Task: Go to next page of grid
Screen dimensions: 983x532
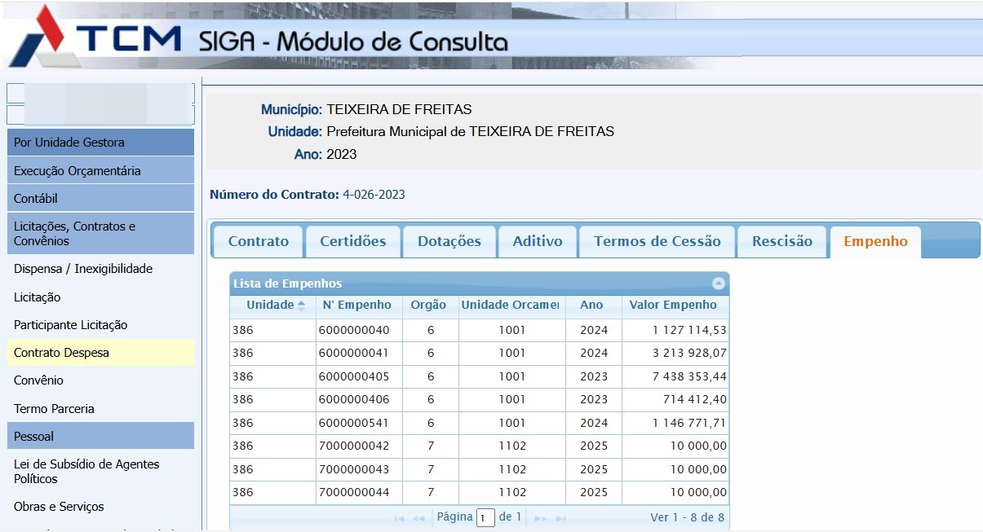Action: (540, 518)
